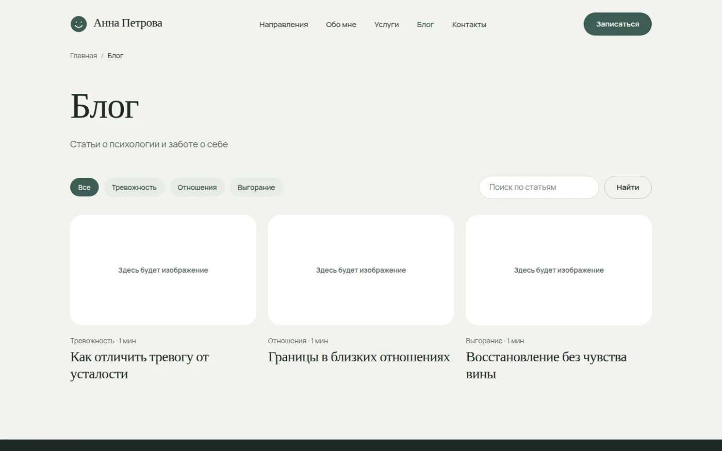Click subtitle Статьи о психологии и заботе о себе
Screen dimensions: 722x451
[x=149, y=144]
